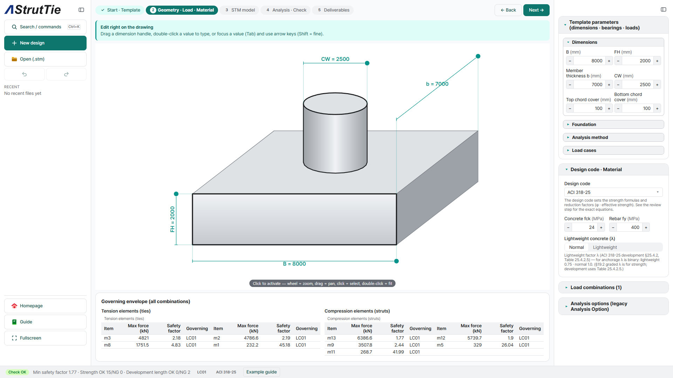This screenshot has height=378, width=673.
Task: Select Normal concrete option
Action: click(x=577, y=247)
